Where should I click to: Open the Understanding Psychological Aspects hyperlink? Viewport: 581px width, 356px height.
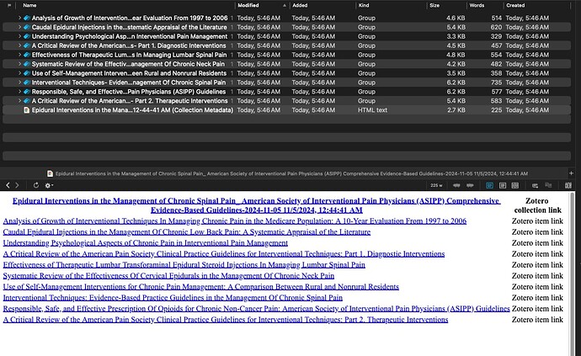click(146, 242)
